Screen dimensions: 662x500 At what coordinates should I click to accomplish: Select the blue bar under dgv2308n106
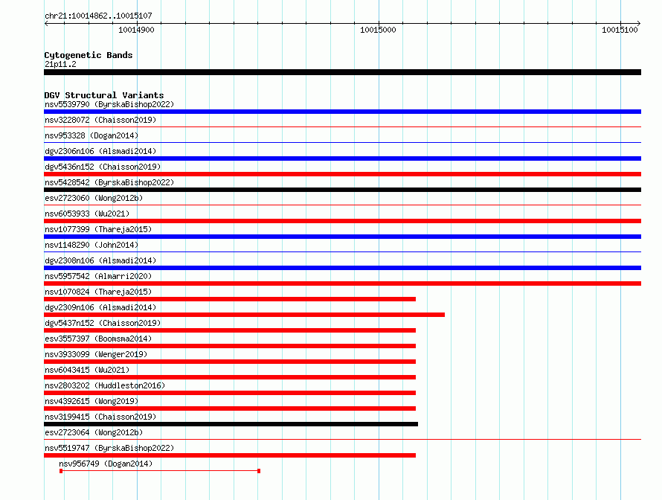(342, 268)
